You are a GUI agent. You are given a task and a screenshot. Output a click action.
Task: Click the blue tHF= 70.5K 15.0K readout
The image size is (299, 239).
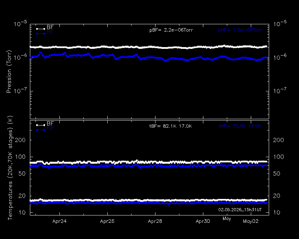240,126
